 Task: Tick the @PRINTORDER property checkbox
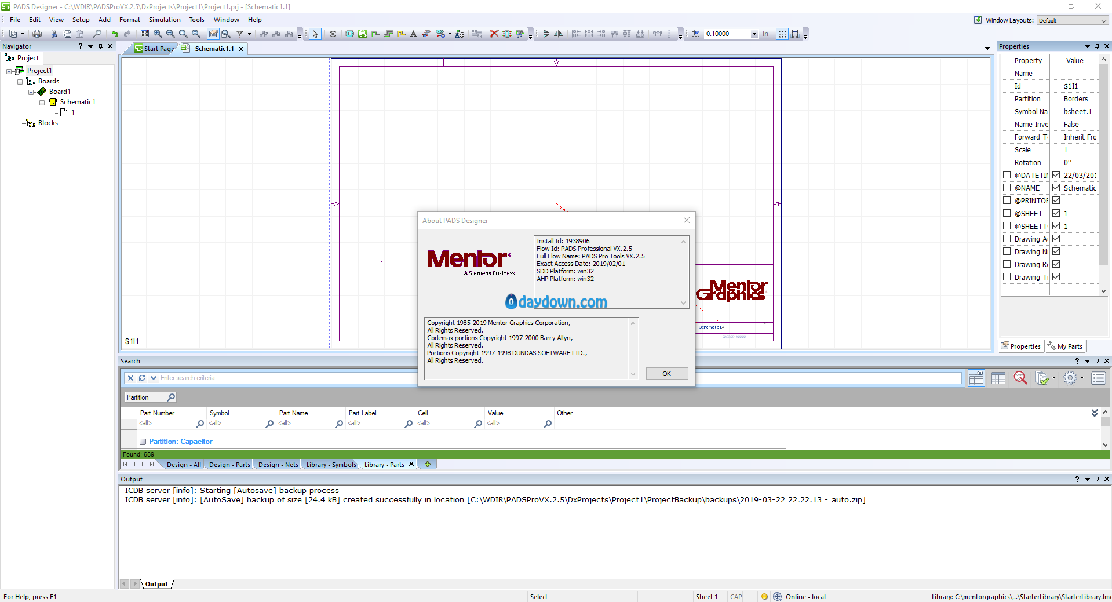tap(1007, 200)
